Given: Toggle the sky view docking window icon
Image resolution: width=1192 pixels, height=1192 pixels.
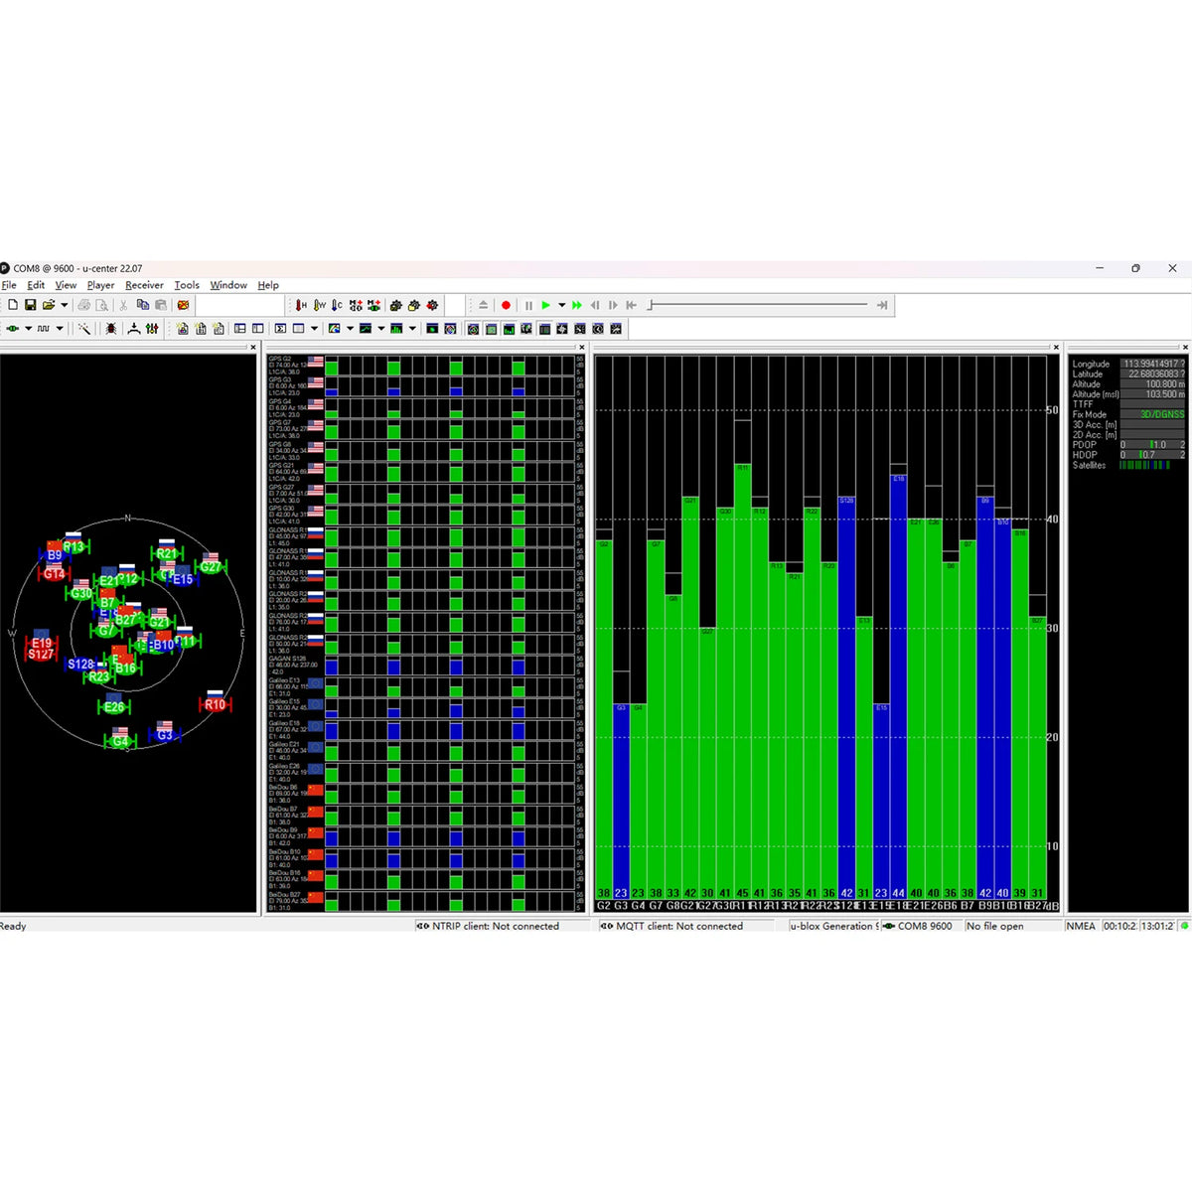Looking at the screenshot, I should coord(473,329).
